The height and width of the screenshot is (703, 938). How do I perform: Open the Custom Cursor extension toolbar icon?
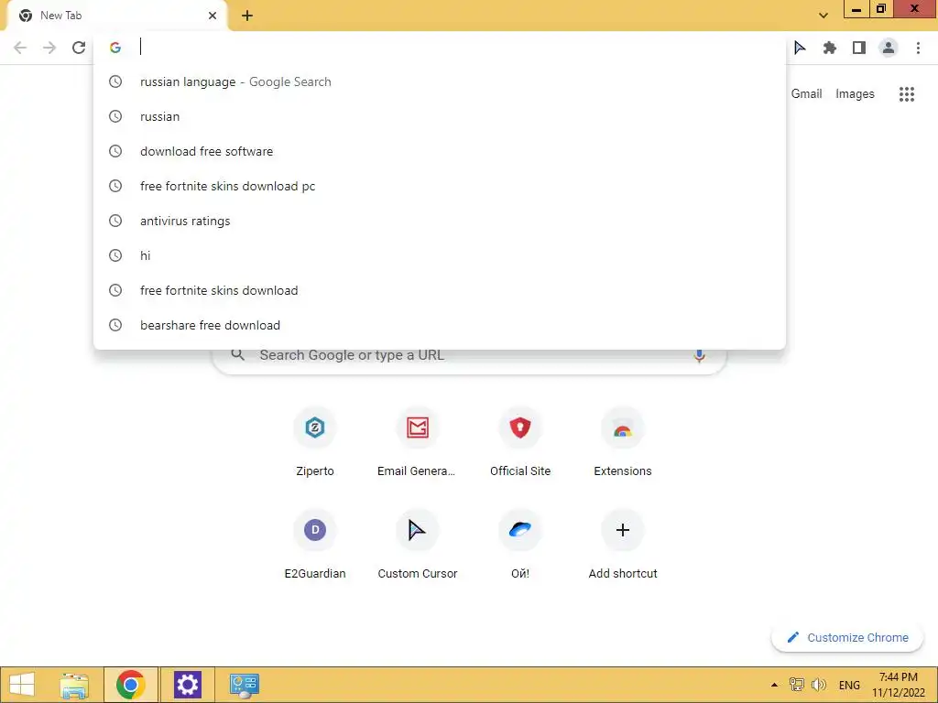point(800,48)
